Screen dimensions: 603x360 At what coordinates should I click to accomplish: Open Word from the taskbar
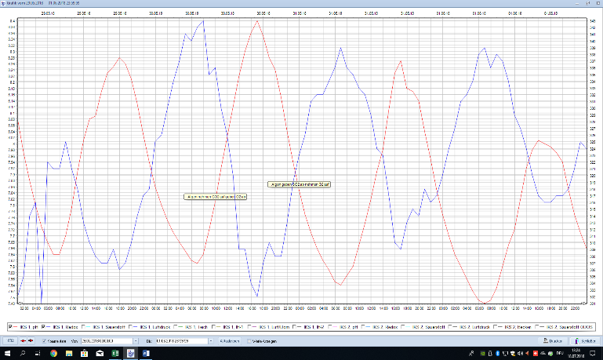pyautogui.click(x=146, y=354)
